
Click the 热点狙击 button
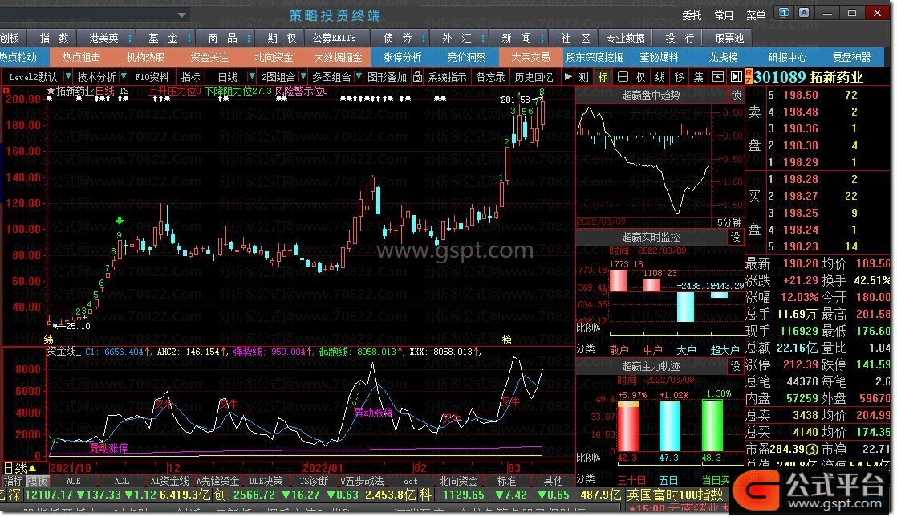pyautogui.click(x=81, y=57)
